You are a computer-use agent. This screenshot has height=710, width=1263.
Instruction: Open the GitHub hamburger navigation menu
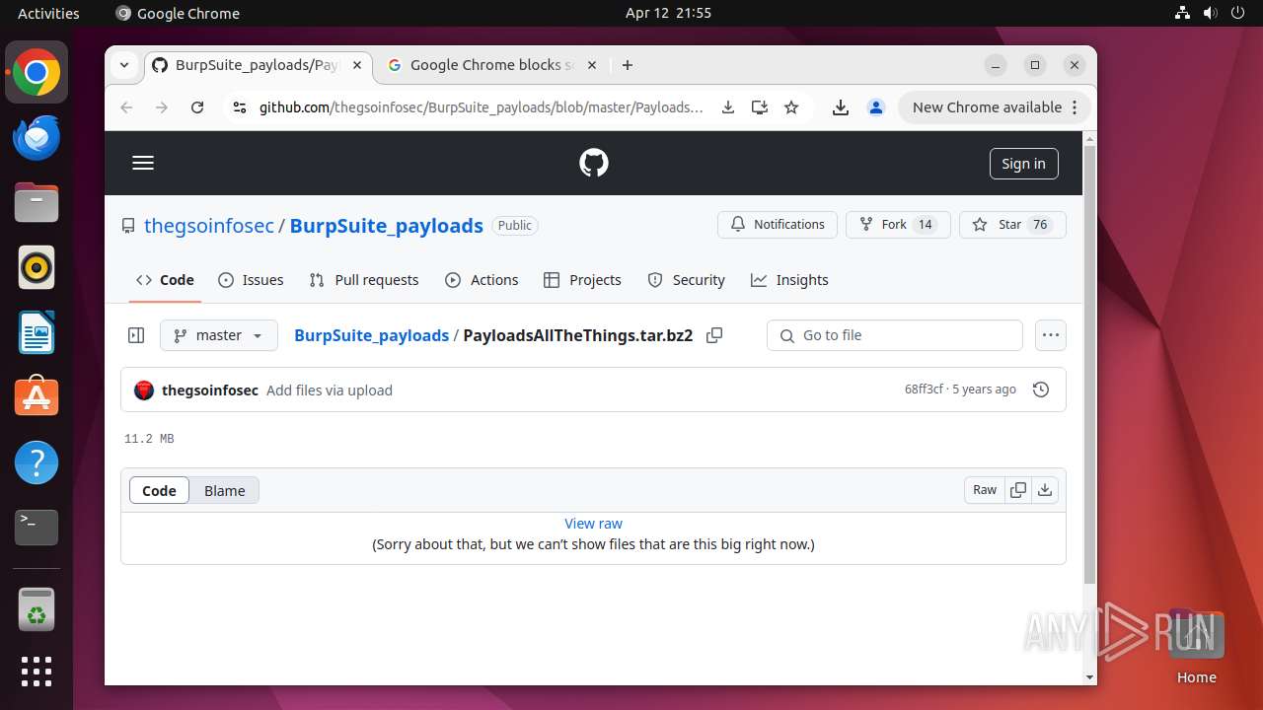click(143, 164)
